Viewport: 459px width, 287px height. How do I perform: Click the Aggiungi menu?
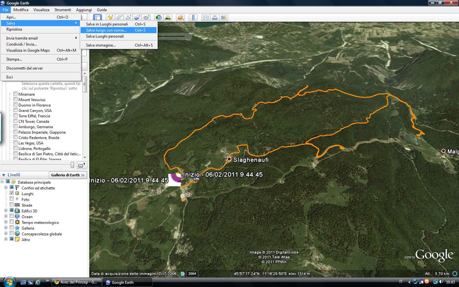pyautogui.click(x=84, y=10)
